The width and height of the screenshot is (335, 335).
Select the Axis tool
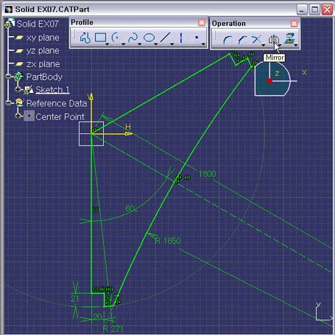pos(181,38)
